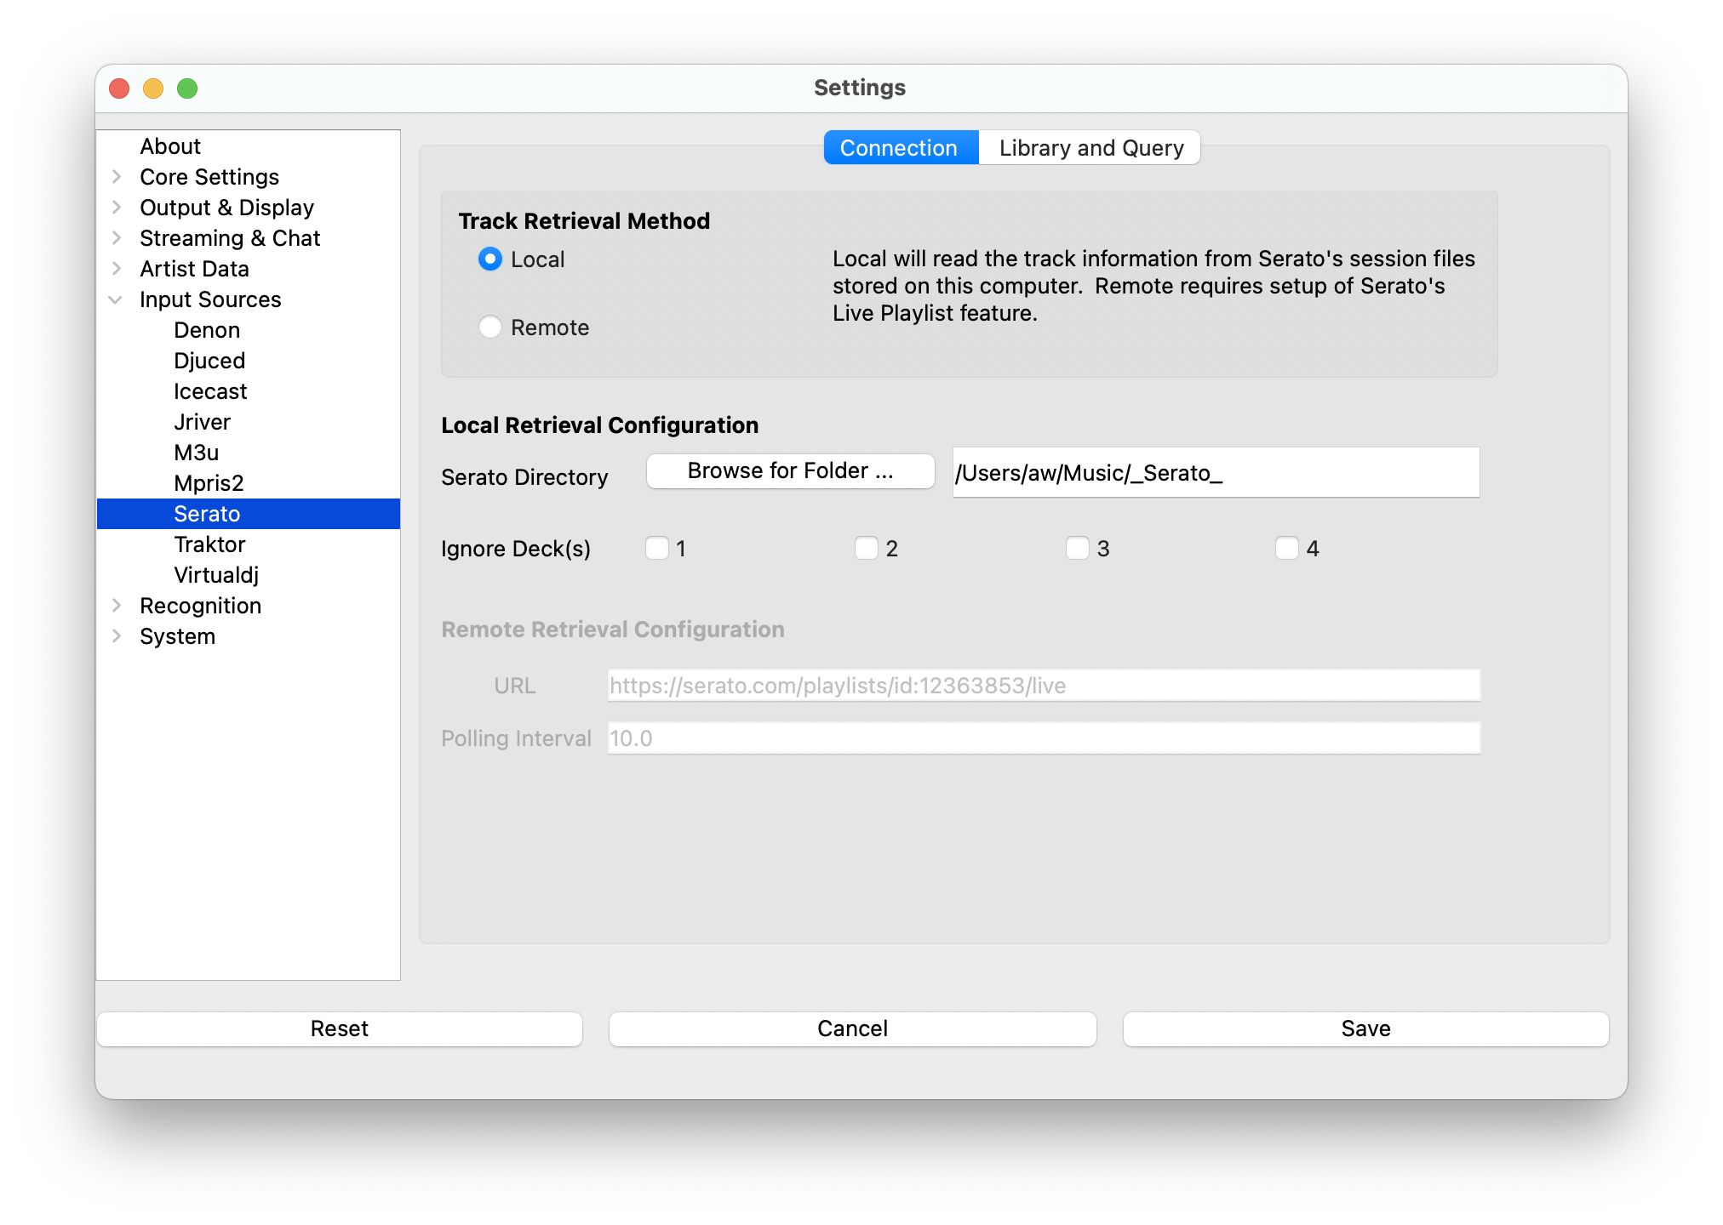The width and height of the screenshot is (1723, 1225).
Task: Expand the Core Settings tree node
Action: pos(117,177)
